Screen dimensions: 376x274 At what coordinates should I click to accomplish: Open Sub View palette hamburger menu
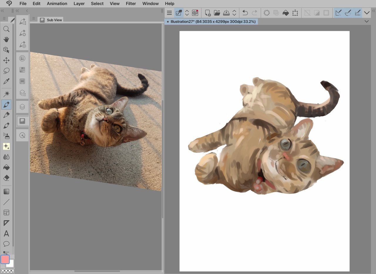click(33, 18)
